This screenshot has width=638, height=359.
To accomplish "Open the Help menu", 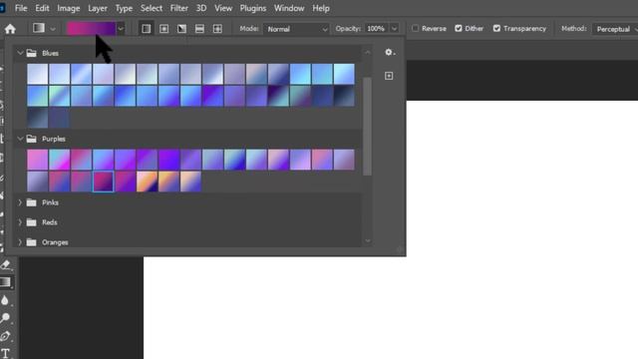I will pyautogui.click(x=321, y=8).
